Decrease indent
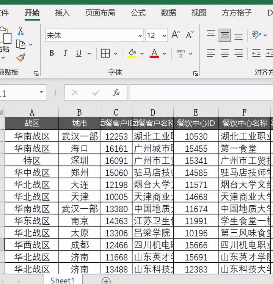Viewport: 273px width, 284px height. (256, 53)
